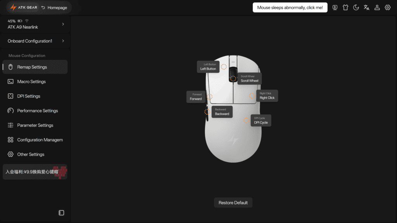Viewport: 397px width, 223px height.
Task: Select the DPI Cycle button mapping
Action: tap(261, 120)
